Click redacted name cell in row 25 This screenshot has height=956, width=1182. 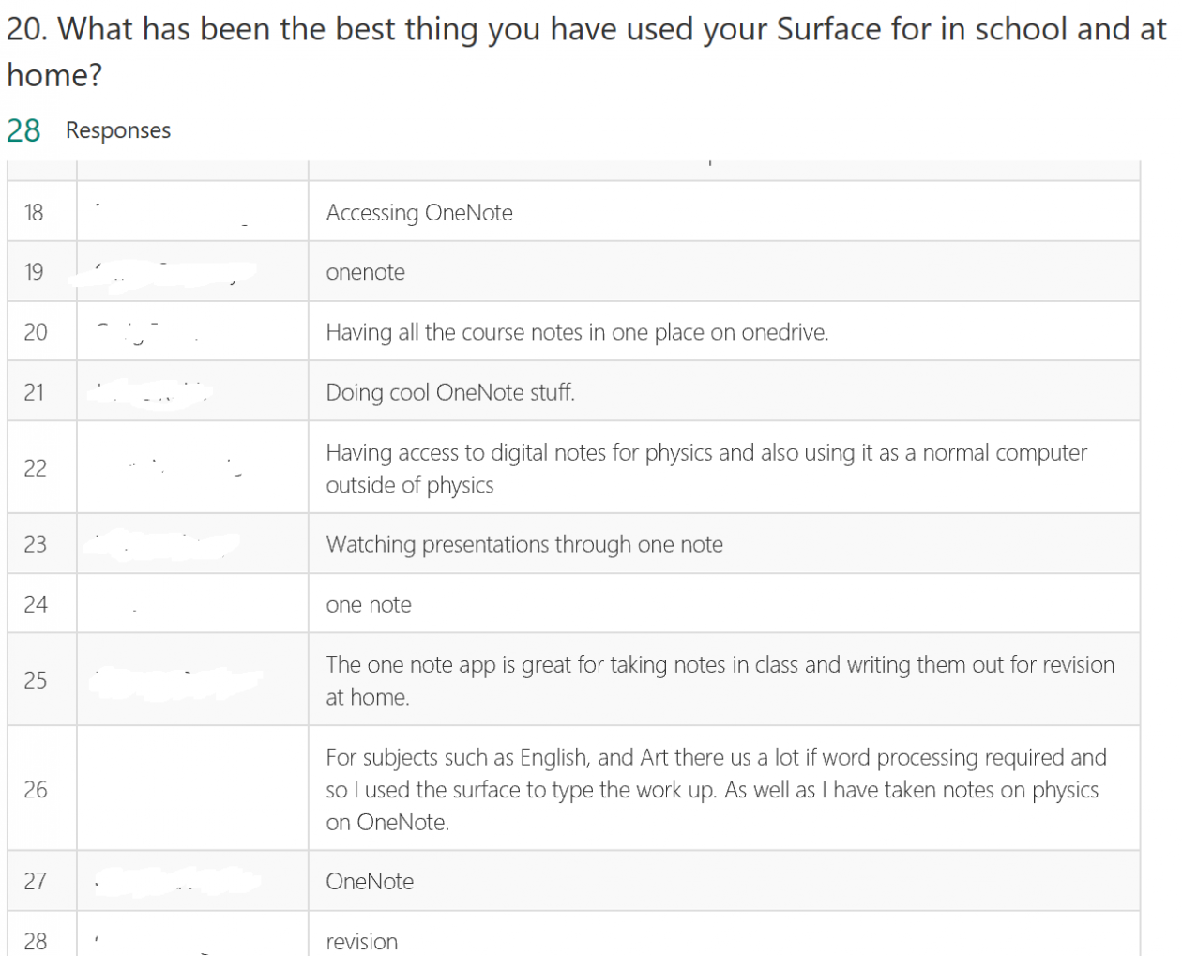tap(192, 679)
